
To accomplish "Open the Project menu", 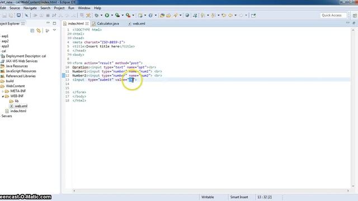I will click(59, 8).
